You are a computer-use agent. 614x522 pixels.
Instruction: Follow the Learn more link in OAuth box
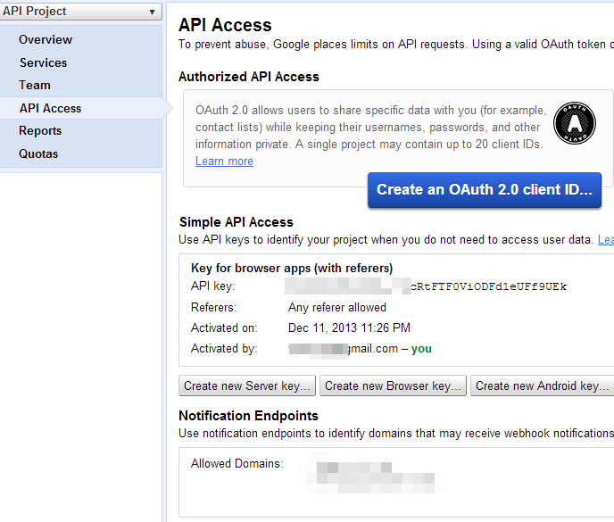[224, 161]
